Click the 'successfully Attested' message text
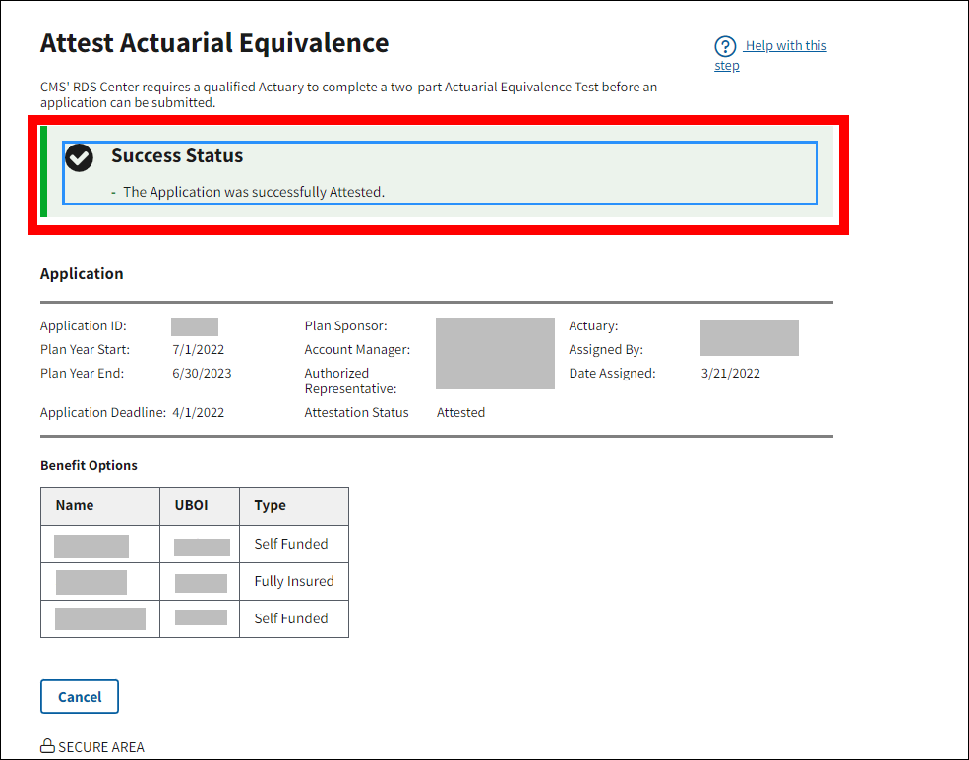The width and height of the screenshot is (969, 760). coord(253,192)
